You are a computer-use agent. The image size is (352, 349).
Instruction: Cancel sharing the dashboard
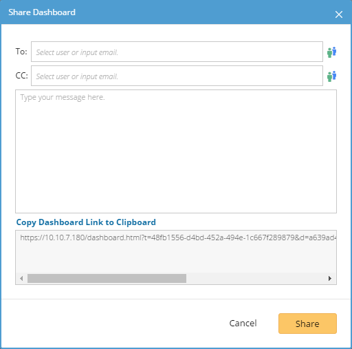tap(243, 323)
